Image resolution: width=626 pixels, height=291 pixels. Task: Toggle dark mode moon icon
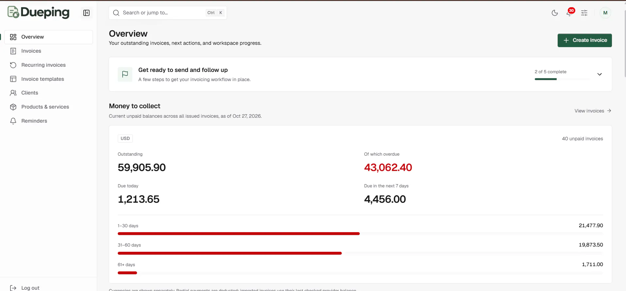[555, 13]
